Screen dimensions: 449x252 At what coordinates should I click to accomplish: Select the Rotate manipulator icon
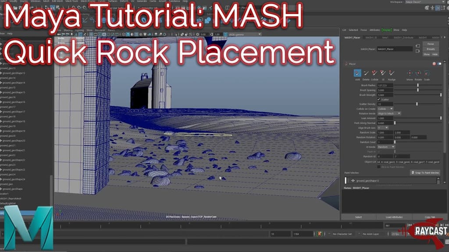[x=418, y=74]
